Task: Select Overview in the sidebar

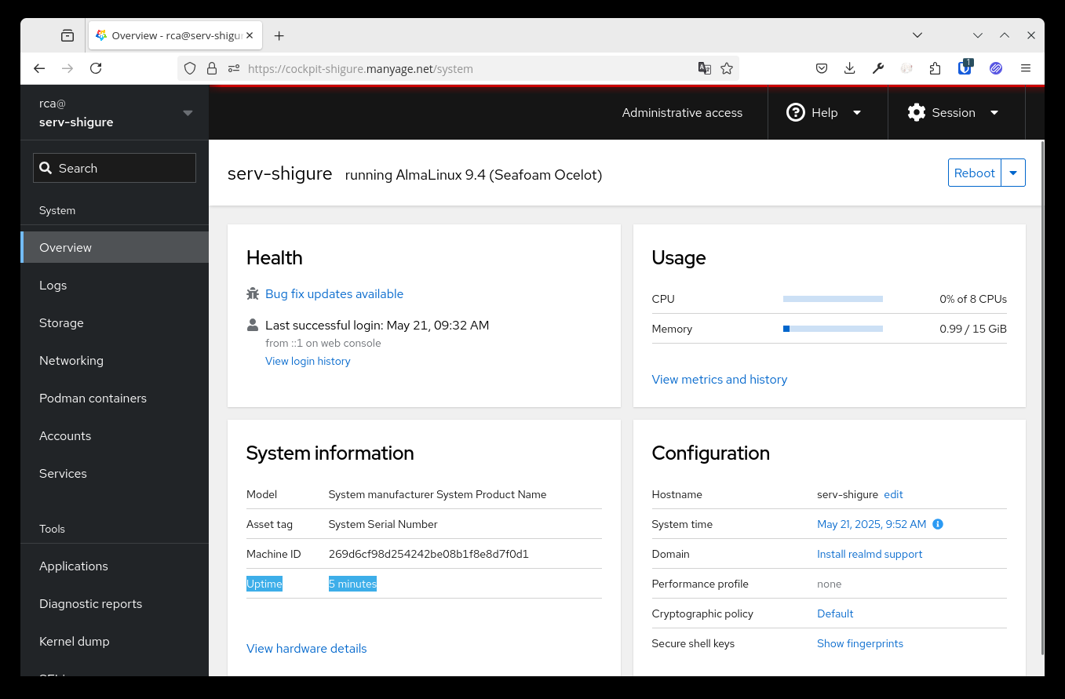Action: click(x=115, y=247)
